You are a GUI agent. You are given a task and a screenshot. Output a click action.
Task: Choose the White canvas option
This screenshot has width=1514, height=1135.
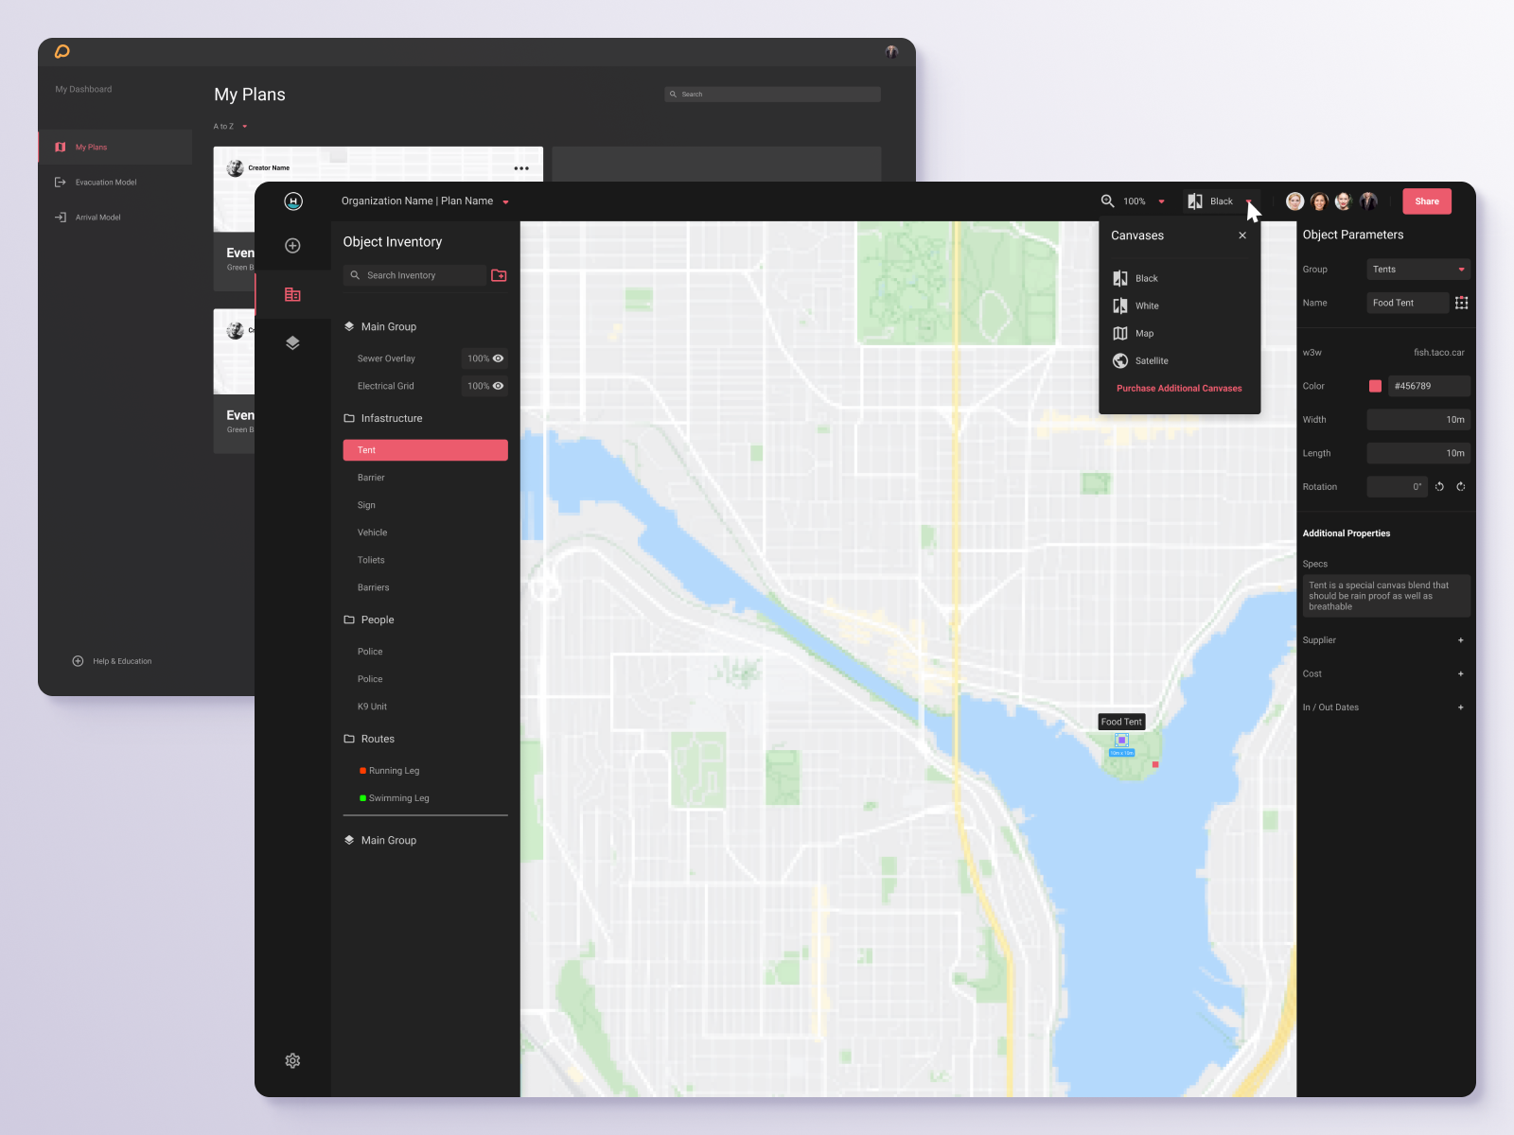tap(1135, 306)
